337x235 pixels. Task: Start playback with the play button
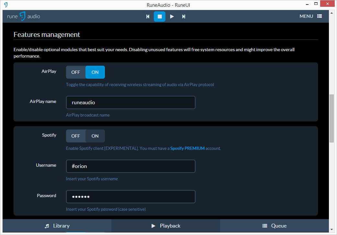click(172, 17)
